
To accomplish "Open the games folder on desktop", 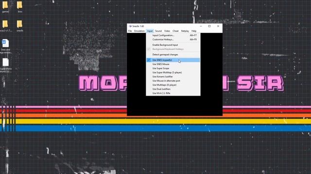I will coord(5,6).
